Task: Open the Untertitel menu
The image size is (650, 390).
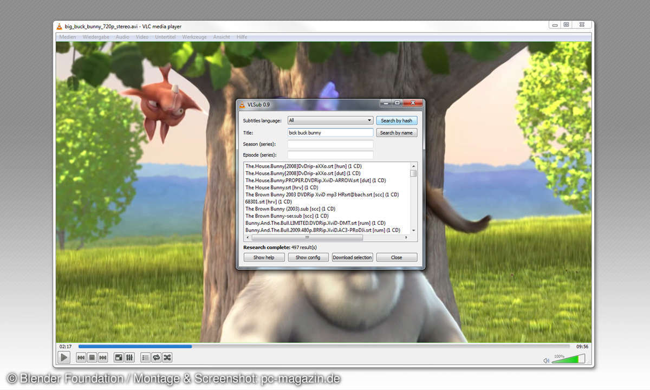Action: click(x=165, y=37)
